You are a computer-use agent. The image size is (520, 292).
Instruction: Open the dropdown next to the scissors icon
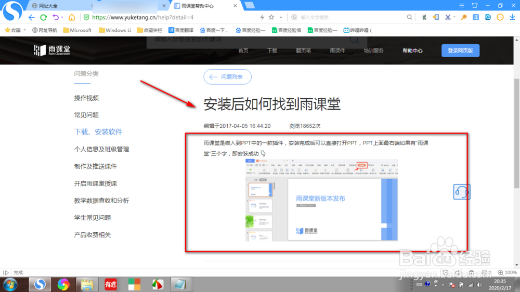[x=454, y=17]
